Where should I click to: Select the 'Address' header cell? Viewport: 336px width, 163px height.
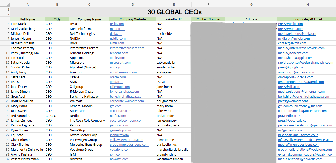point(251,19)
